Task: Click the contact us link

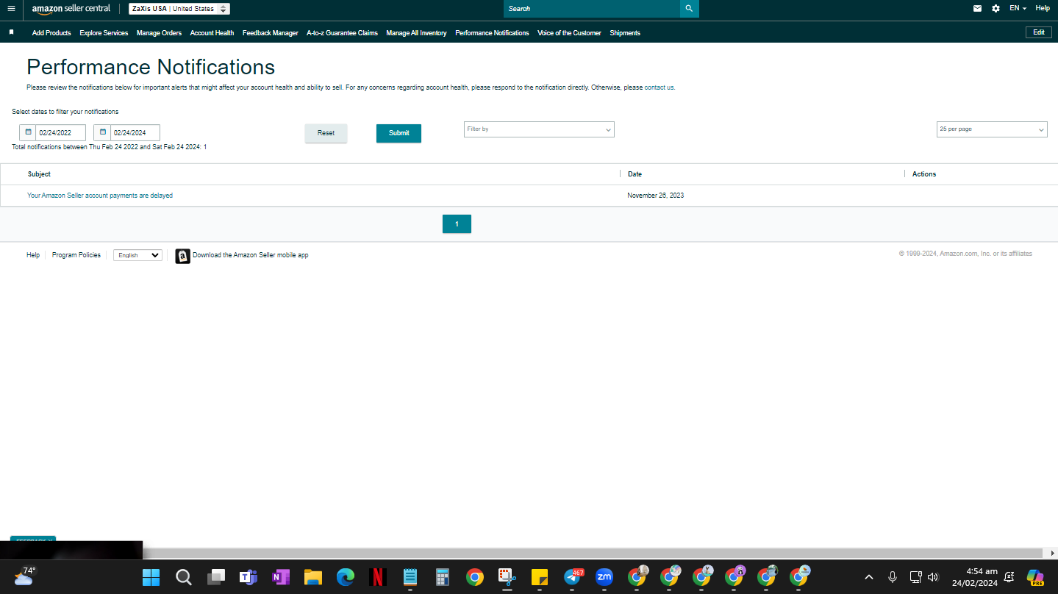Action: pyautogui.click(x=660, y=87)
